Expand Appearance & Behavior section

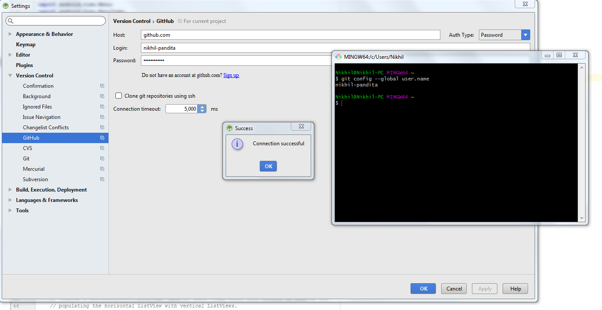(10, 34)
